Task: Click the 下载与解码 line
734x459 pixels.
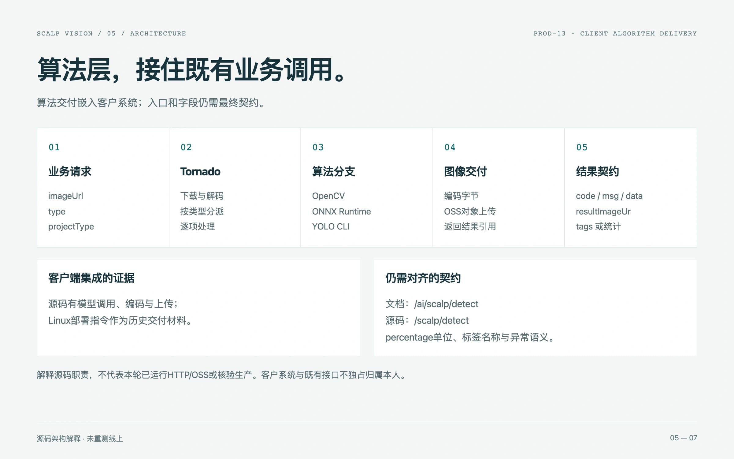Action: pyautogui.click(x=202, y=196)
